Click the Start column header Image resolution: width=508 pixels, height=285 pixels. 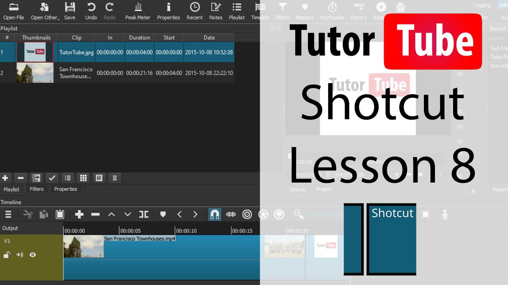[169, 38]
